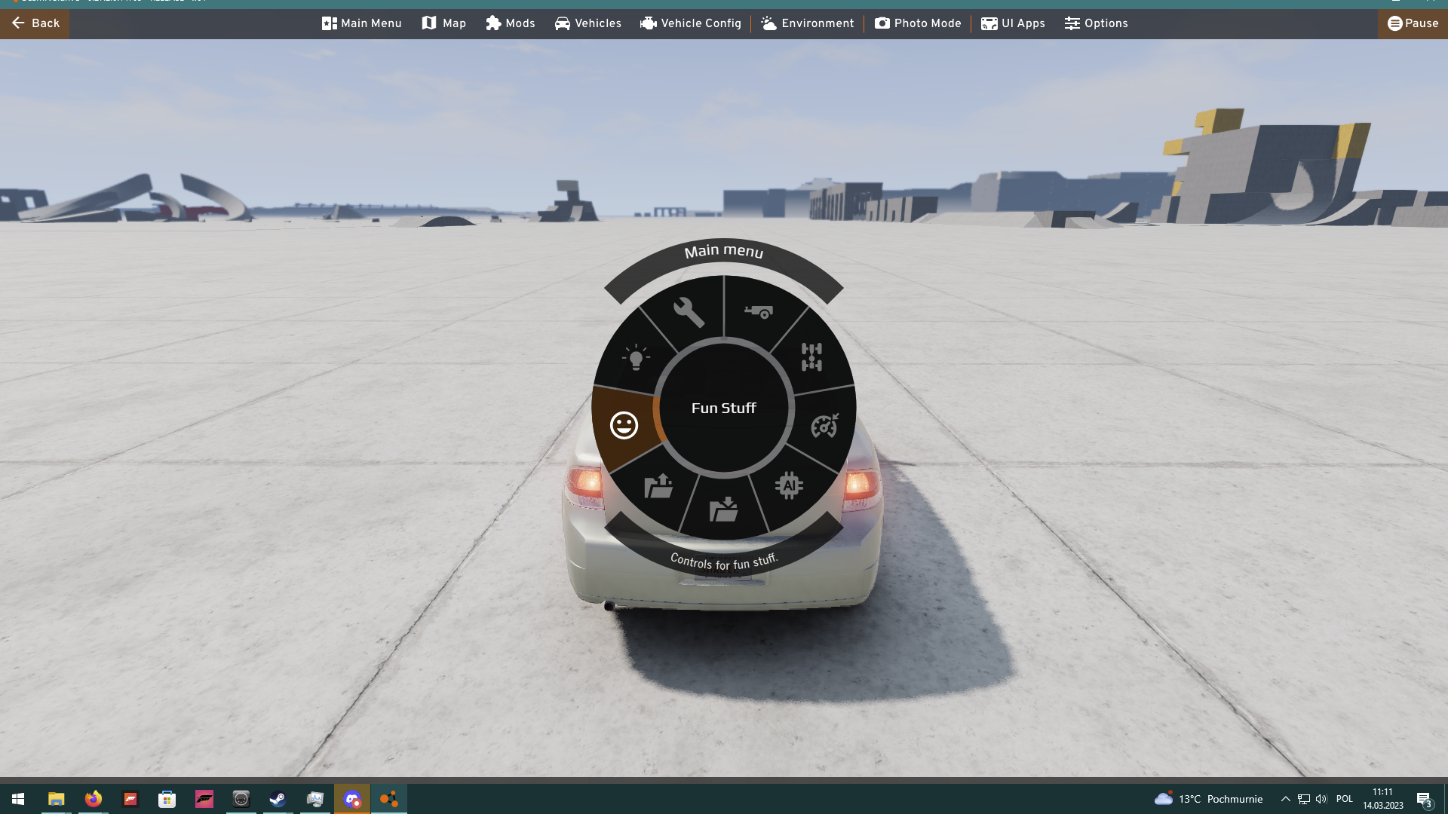Screen dimensions: 1448x814
Task: Open the Mods menu
Action: click(511, 23)
